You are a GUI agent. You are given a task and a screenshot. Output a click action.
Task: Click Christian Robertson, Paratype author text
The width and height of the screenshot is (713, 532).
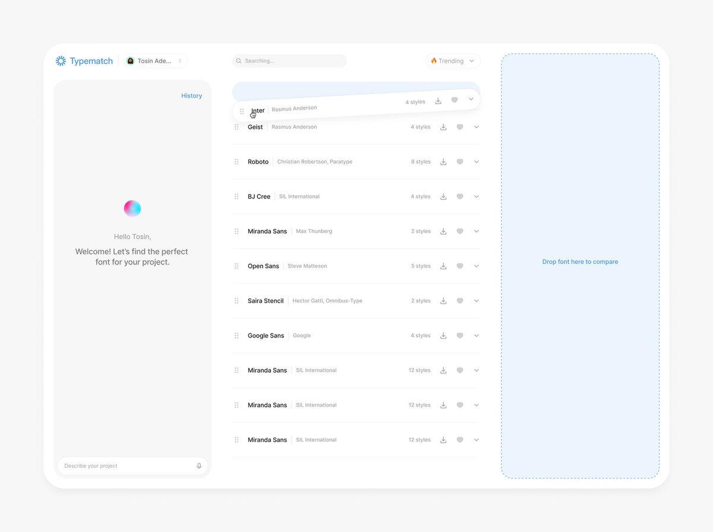point(315,162)
